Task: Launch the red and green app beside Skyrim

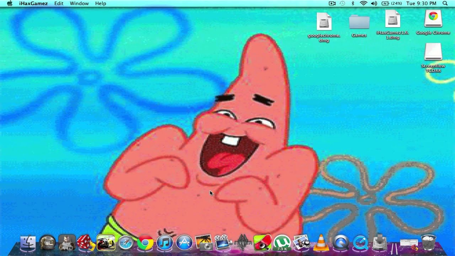Action: [x=262, y=243]
